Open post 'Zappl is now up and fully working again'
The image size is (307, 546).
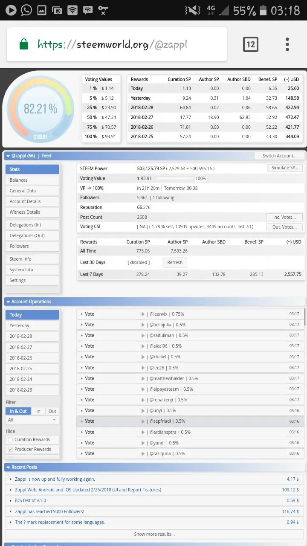point(55,479)
